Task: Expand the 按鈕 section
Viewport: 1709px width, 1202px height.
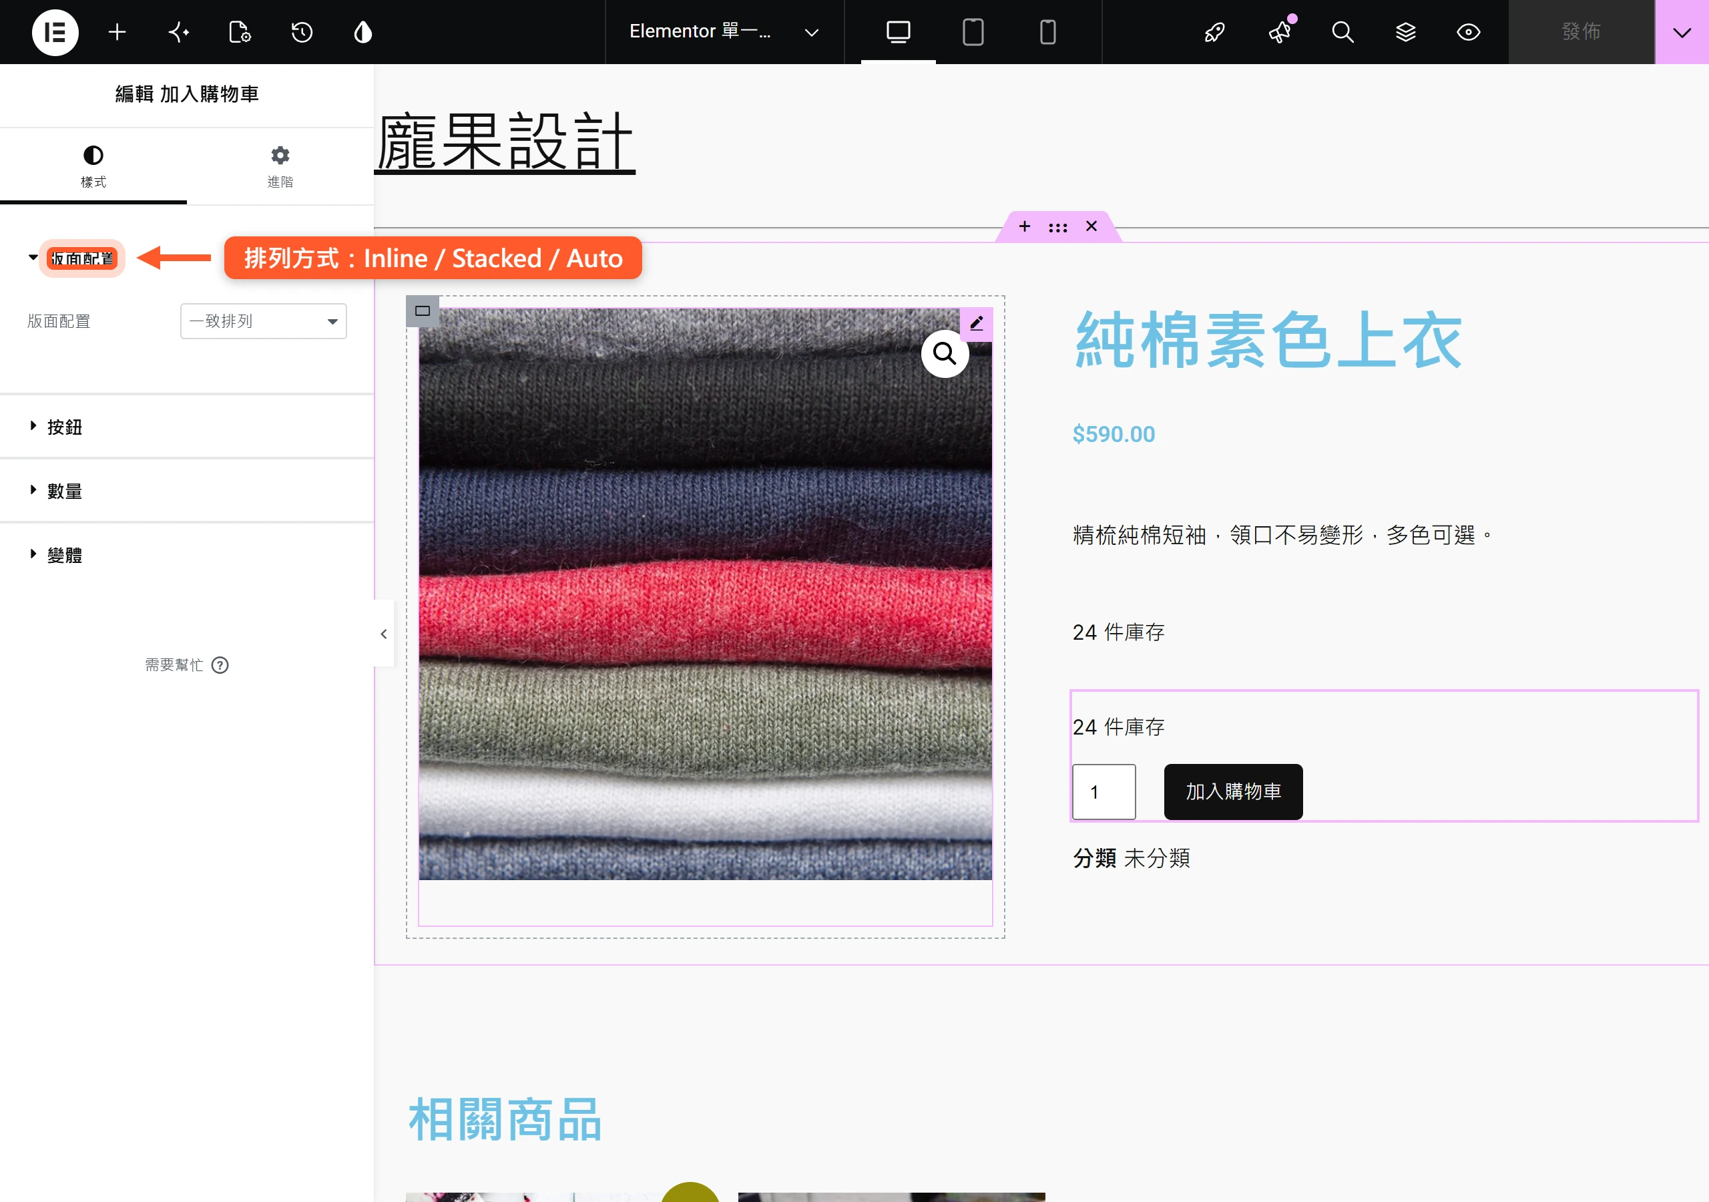Action: point(186,427)
